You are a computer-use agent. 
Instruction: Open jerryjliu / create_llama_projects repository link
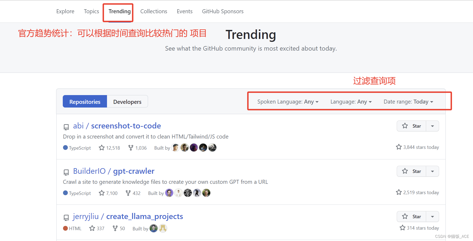click(128, 216)
